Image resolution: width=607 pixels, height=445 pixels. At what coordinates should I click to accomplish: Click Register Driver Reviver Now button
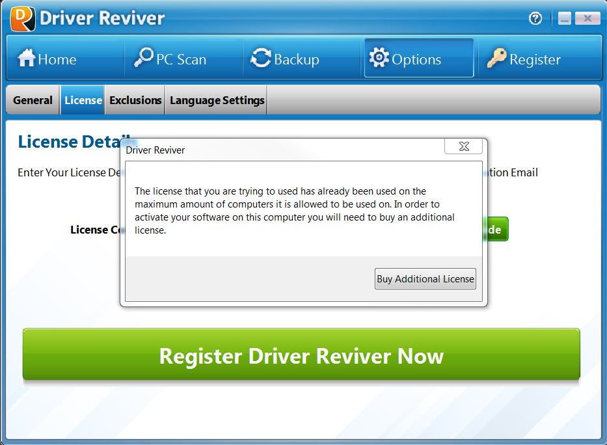point(301,354)
